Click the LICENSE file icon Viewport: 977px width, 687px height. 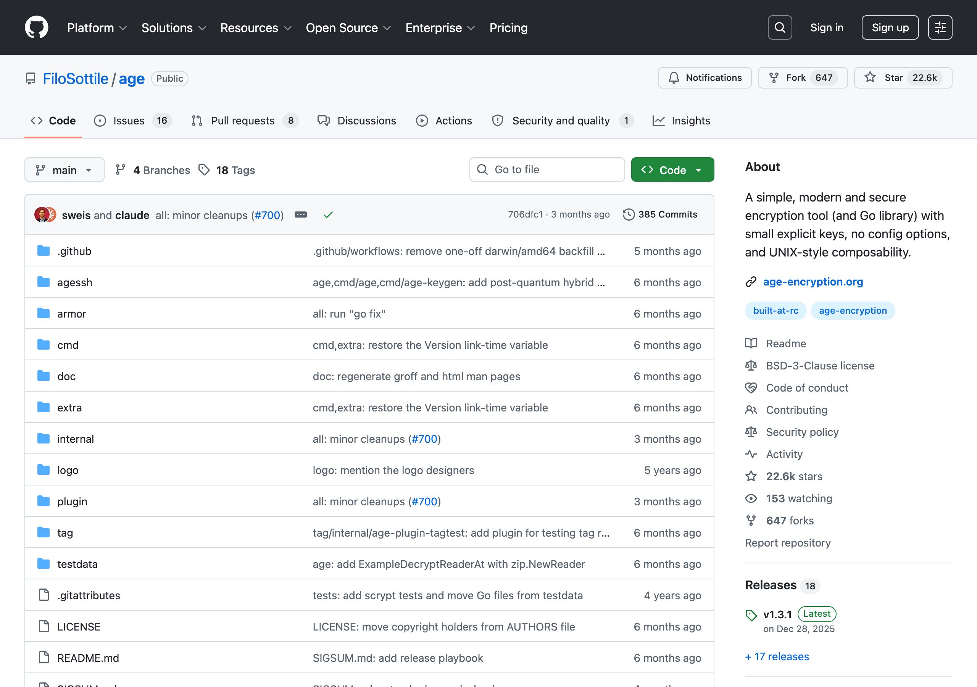tap(44, 626)
